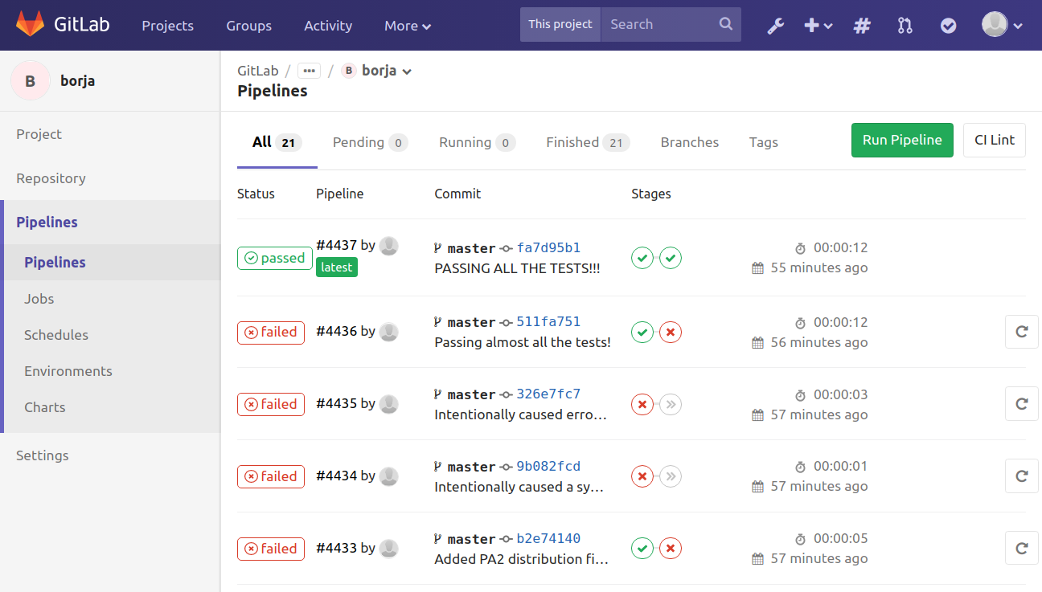Open the user avatar dropdown menu
The height and width of the screenshot is (592, 1042).
coord(1002,25)
